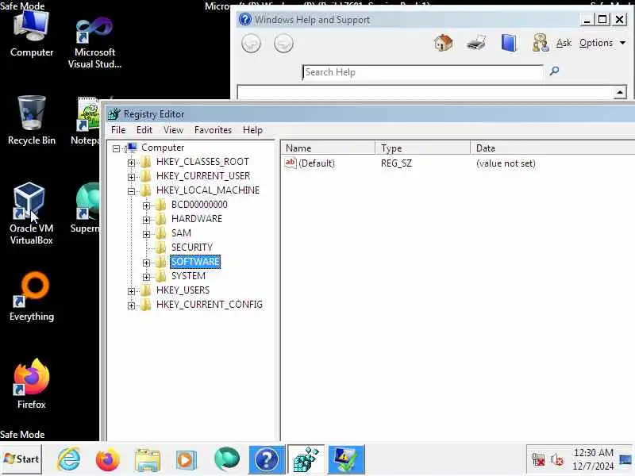This screenshot has width=635, height=476.
Task: Click the Registry Editor title bar icon
Action: pos(114,114)
